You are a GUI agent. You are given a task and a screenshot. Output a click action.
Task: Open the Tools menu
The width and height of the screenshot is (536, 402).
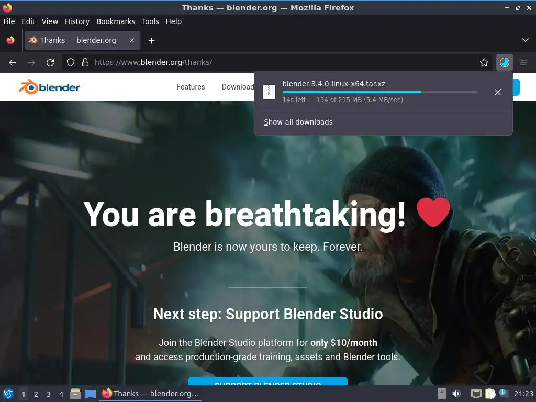[150, 21]
